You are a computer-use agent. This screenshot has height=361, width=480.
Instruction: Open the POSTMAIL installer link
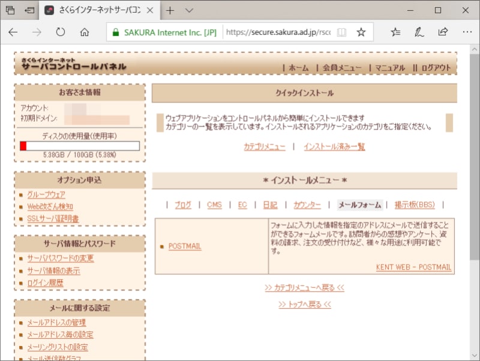click(185, 246)
